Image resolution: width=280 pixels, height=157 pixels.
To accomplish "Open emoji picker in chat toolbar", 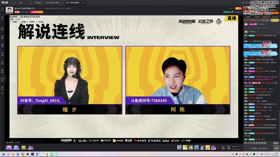I will [245, 143].
